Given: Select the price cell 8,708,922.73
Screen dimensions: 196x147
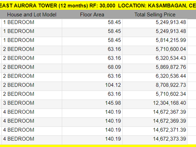Looking at the screenshot, I should tap(155, 86).
